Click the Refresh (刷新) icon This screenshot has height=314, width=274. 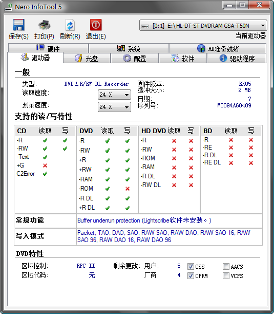[70, 25]
